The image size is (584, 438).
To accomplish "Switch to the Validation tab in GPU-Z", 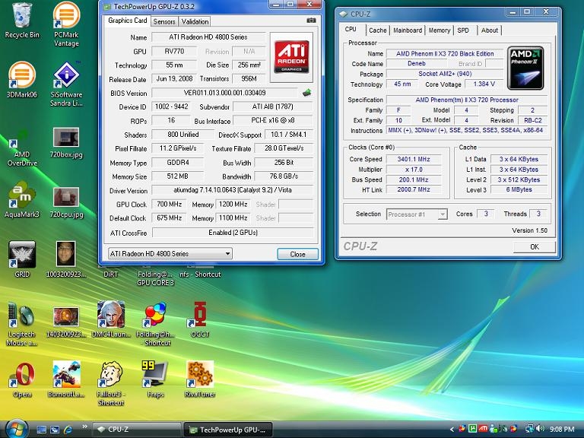I will [x=195, y=21].
